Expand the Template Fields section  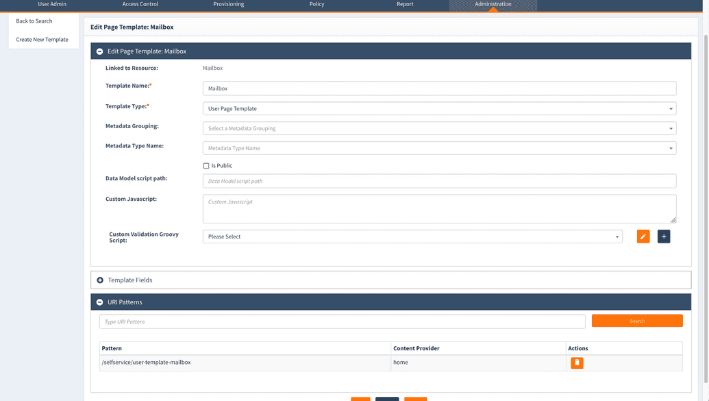(x=100, y=280)
